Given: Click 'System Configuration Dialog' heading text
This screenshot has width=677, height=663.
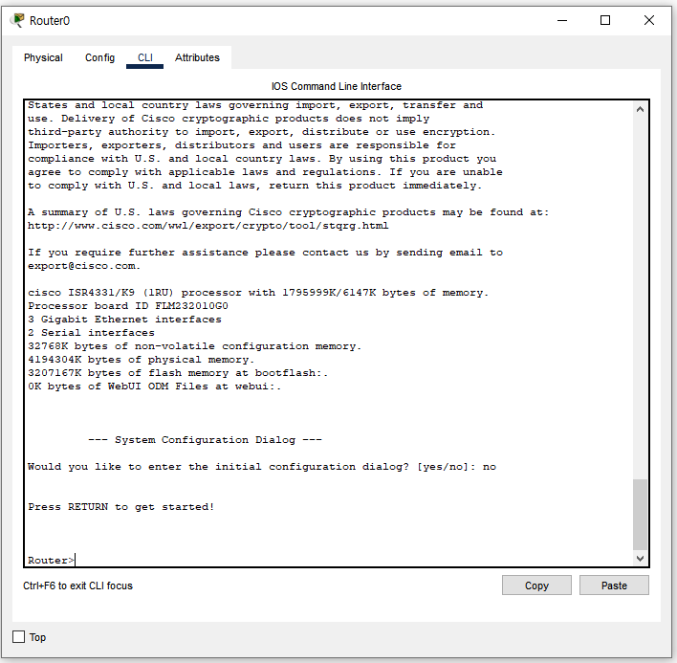Looking at the screenshot, I should (x=205, y=440).
